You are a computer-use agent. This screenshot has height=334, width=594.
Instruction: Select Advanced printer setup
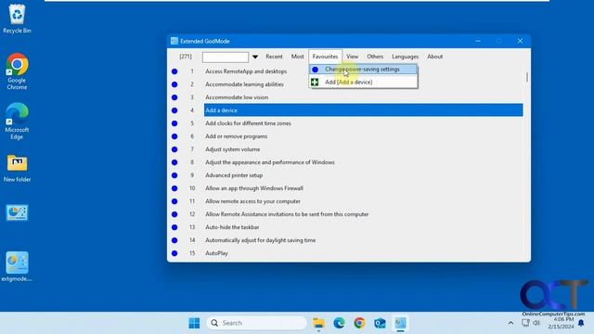[x=234, y=175]
